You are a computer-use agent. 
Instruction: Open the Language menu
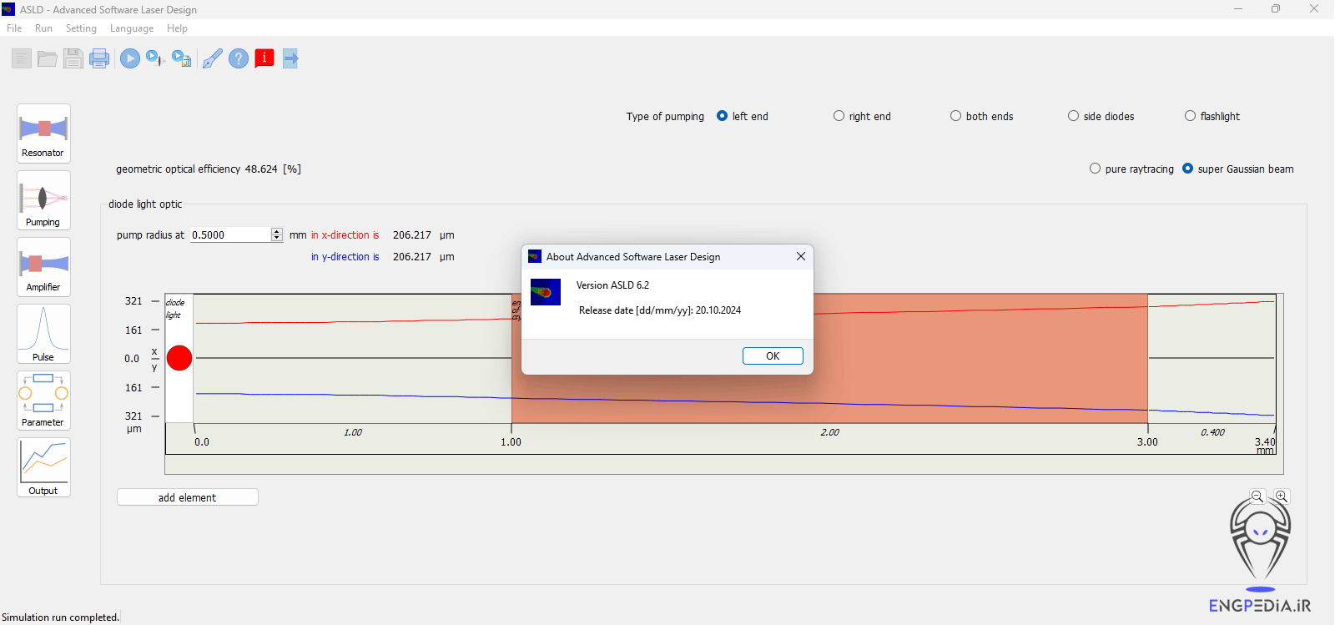point(132,28)
